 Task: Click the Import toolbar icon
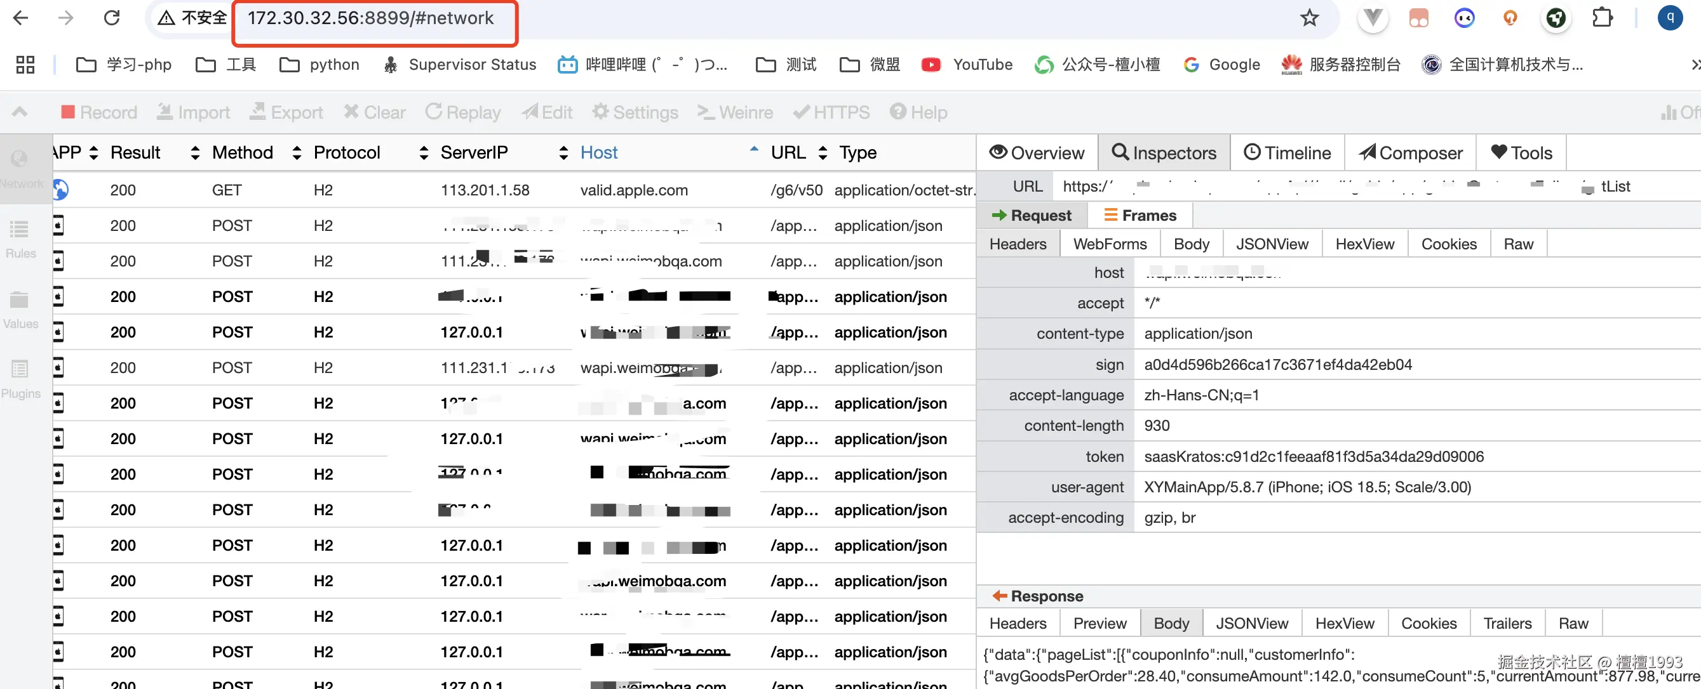(165, 112)
